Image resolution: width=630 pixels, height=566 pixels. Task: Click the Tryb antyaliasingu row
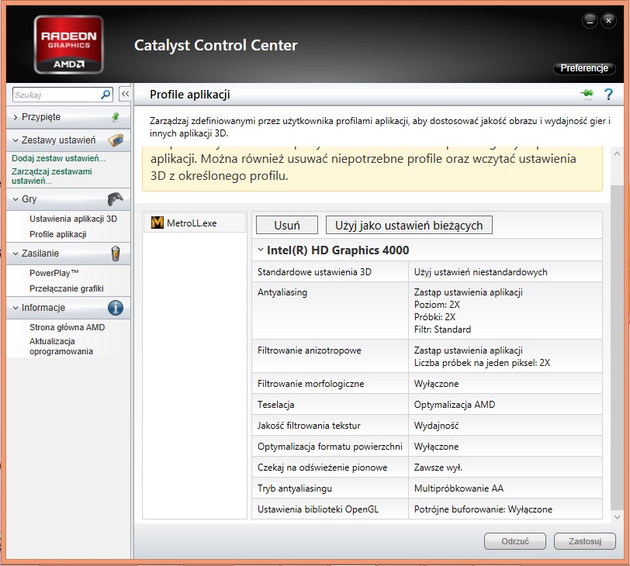click(427, 488)
